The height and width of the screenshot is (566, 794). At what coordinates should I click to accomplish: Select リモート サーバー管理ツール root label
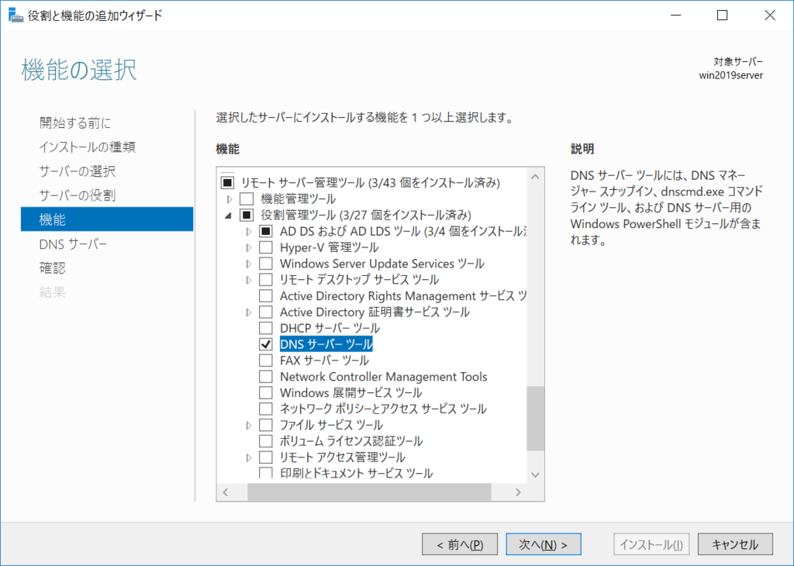pyautogui.click(x=370, y=182)
